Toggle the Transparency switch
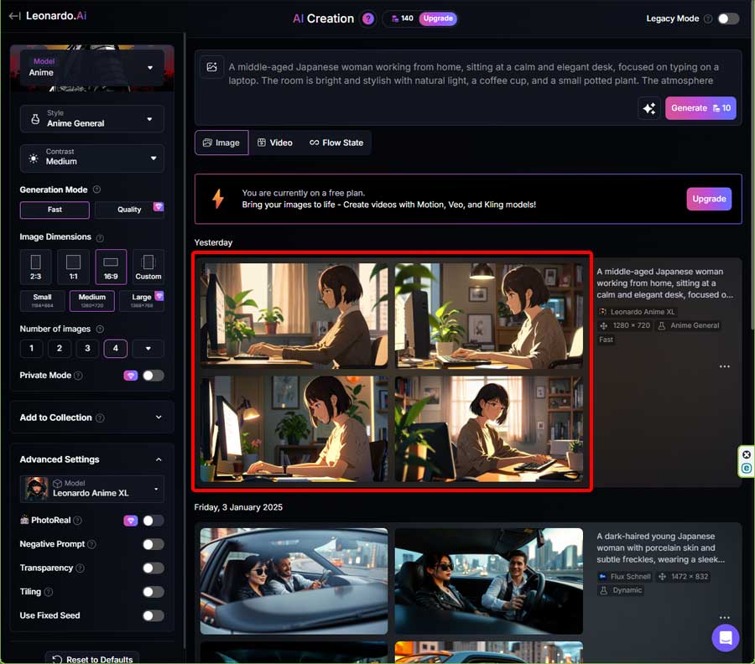This screenshot has width=755, height=664. pyautogui.click(x=153, y=568)
